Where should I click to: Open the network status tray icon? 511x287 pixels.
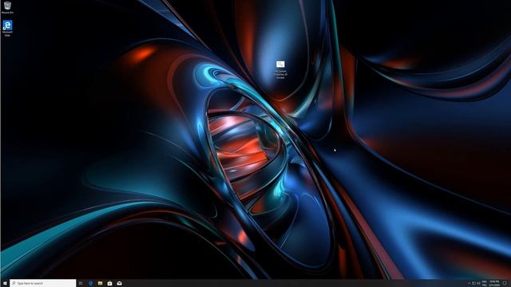click(x=474, y=283)
